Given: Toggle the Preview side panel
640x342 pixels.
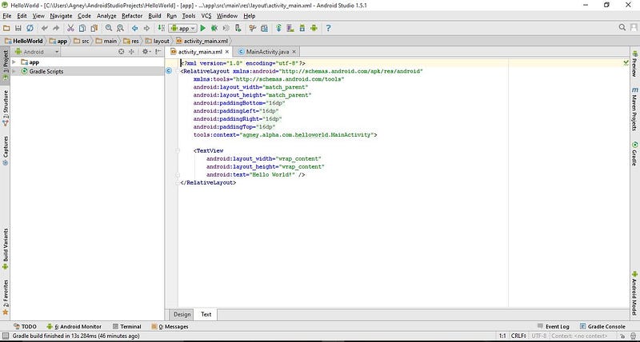Looking at the screenshot, I should [x=634, y=63].
